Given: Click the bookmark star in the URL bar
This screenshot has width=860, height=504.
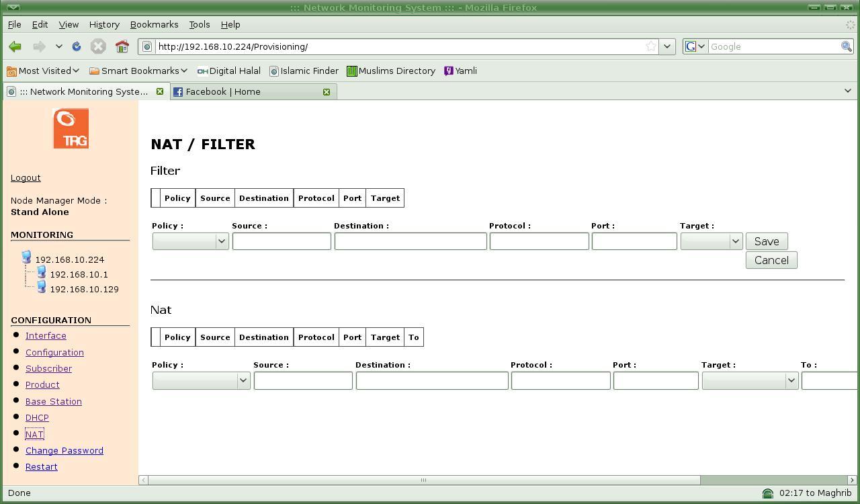Looking at the screenshot, I should [x=650, y=46].
